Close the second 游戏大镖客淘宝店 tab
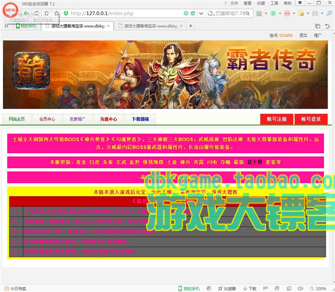The height and width of the screenshot is (292, 335). (x=181, y=26)
